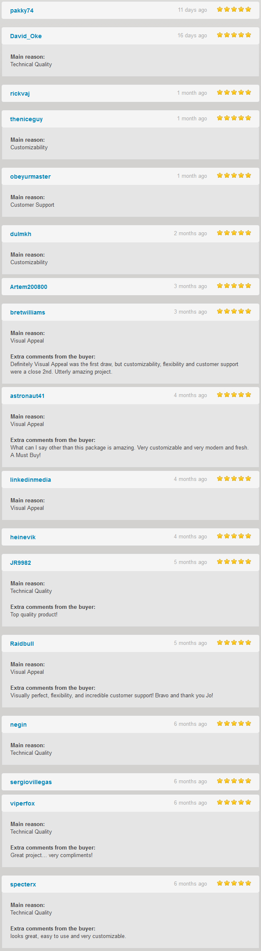
Task: Click the David_Oke username link
Action: click(x=26, y=36)
